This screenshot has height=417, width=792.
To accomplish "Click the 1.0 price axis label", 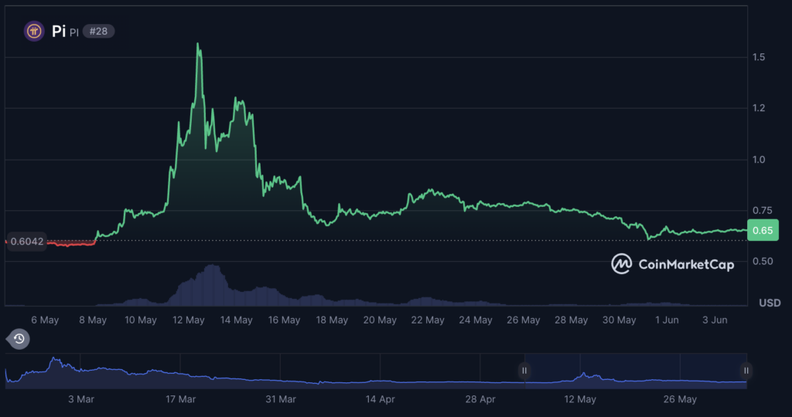I will click(759, 159).
